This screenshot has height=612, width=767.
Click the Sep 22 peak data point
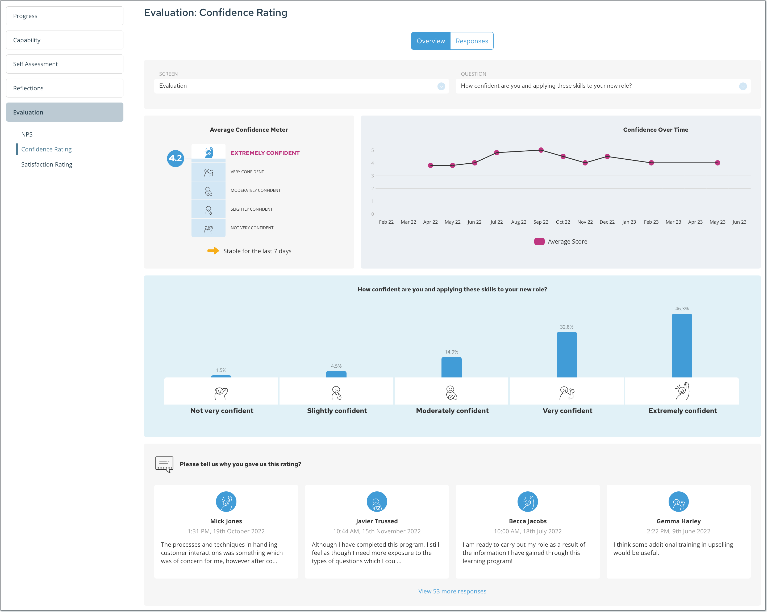tap(541, 150)
